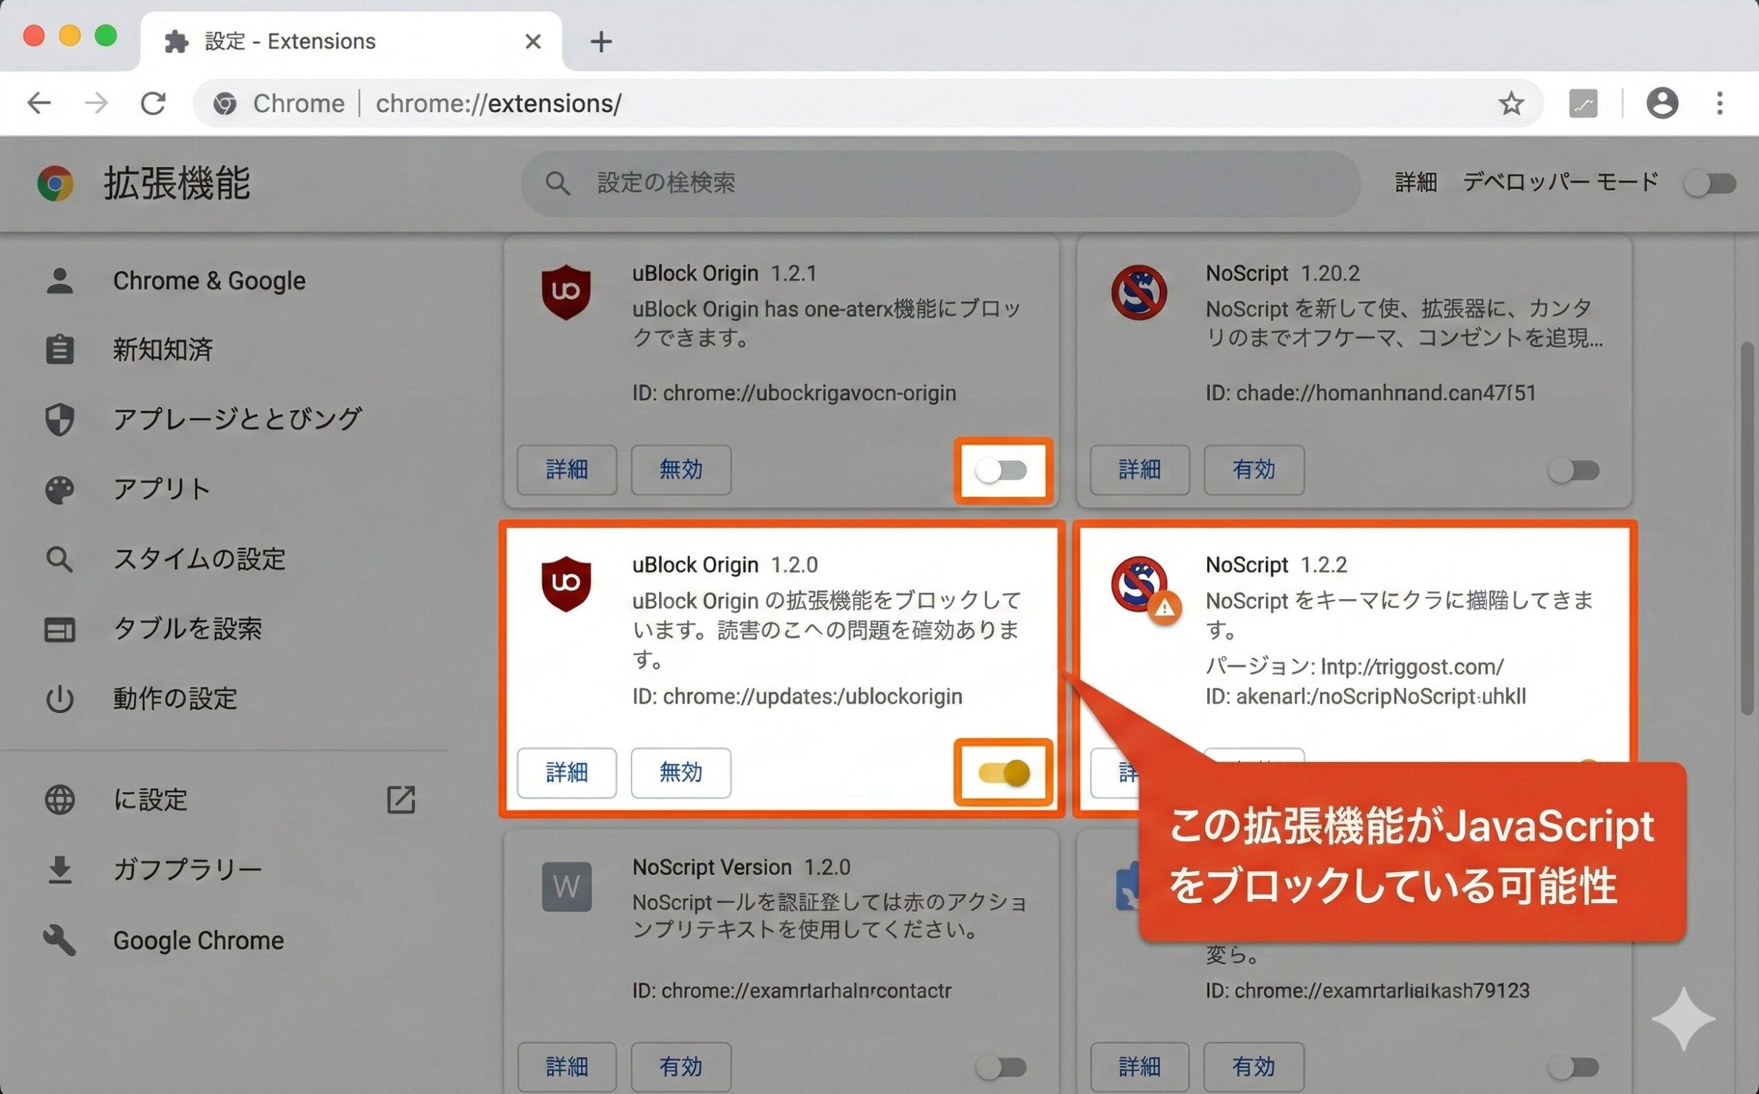This screenshot has width=1759, height=1094.
Task: Click the NoScript 1.20.2 extension icon
Action: (x=1141, y=292)
